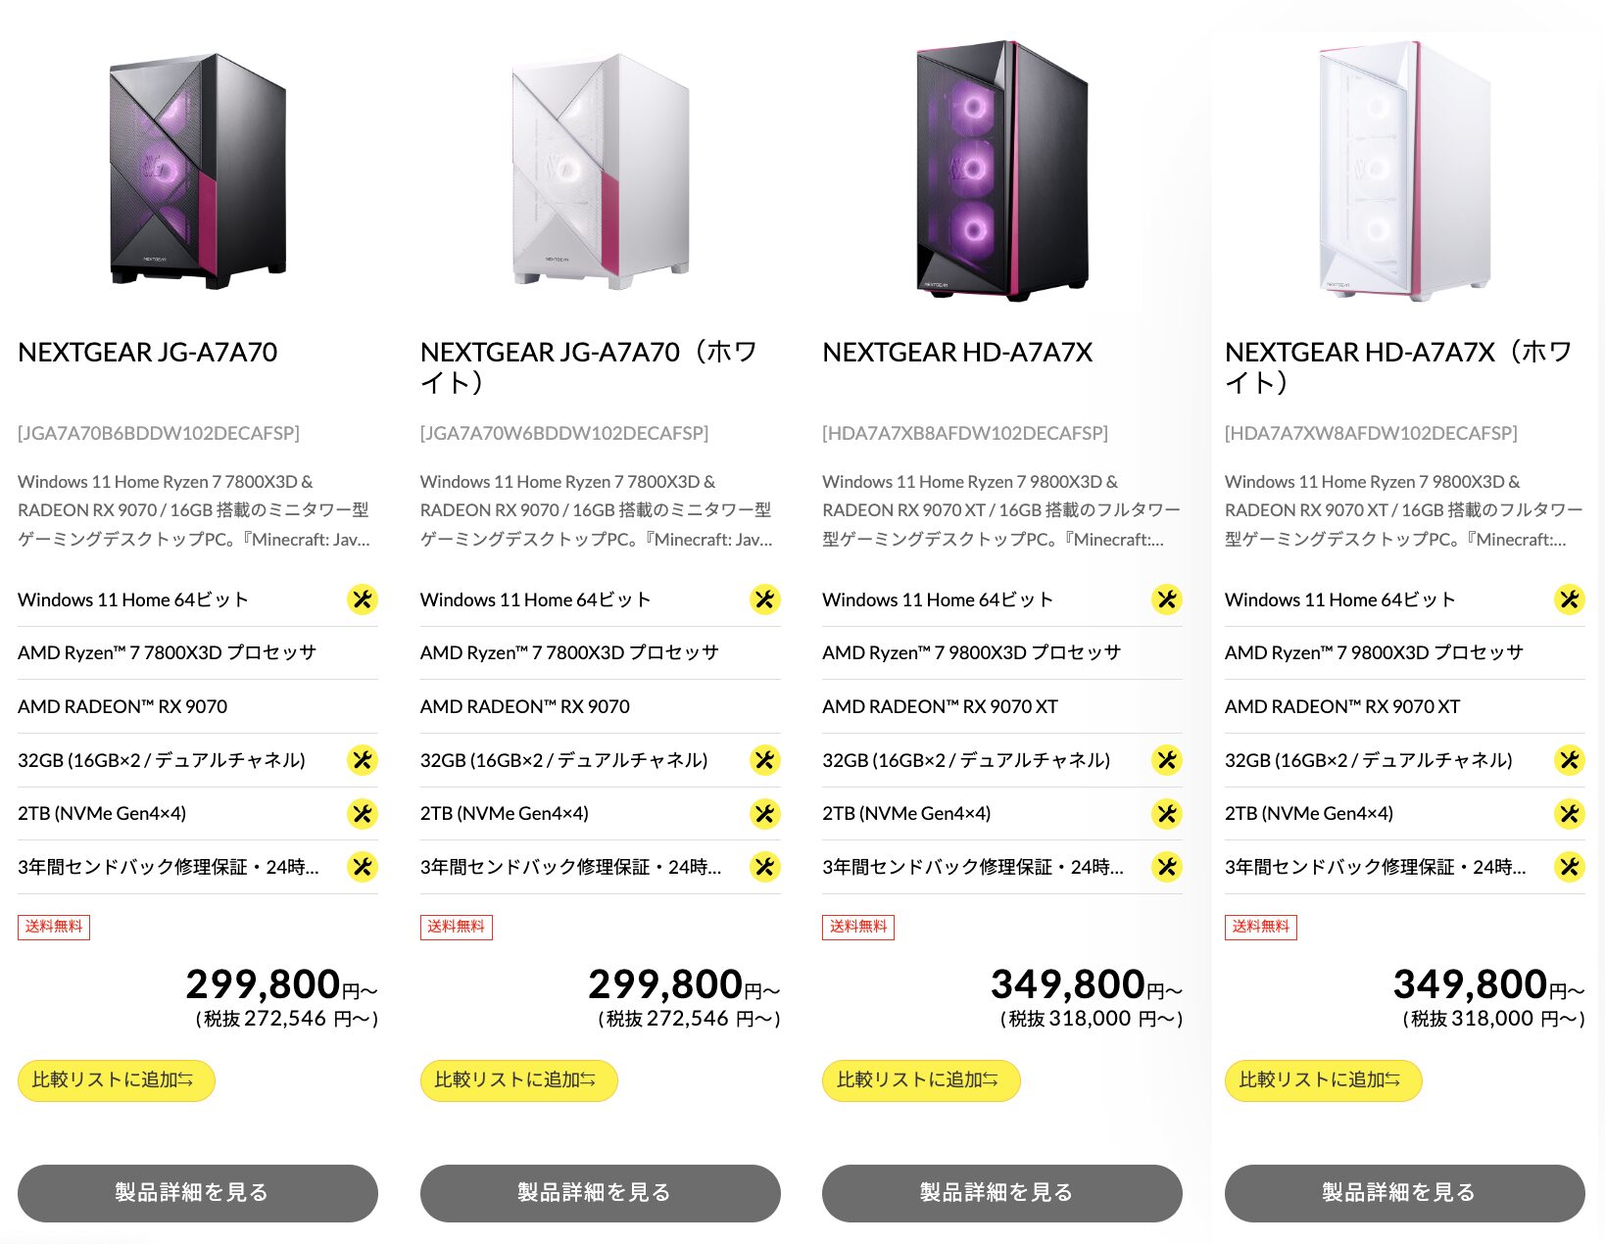View product details for NEXTGEAR HD-A7A7X
Screen dimensions: 1605x1244
1001,1193
